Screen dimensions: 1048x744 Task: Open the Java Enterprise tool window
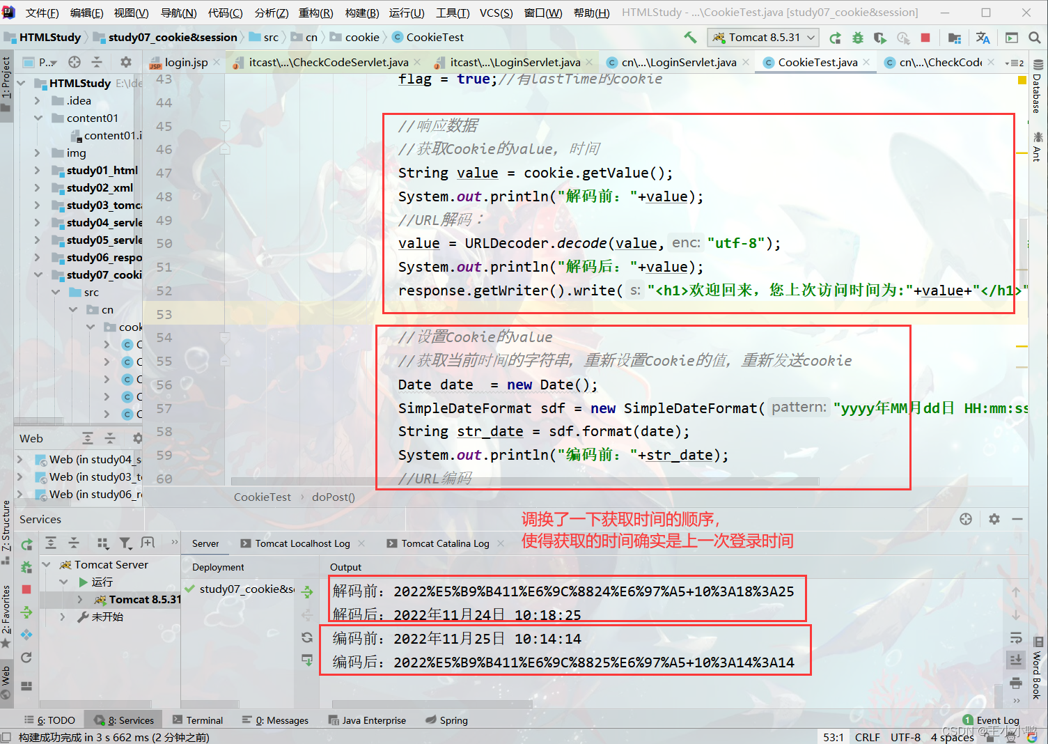367,720
